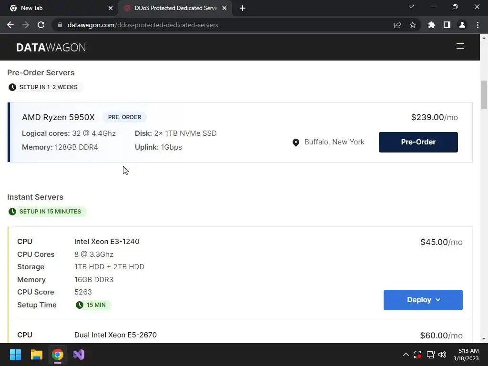The height and width of the screenshot is (366, 488).
Task: Click the Pre-Order Servers heading
Action: coord(41,72)
